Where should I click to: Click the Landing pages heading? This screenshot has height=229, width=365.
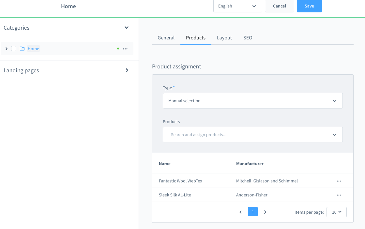[21, 70]
